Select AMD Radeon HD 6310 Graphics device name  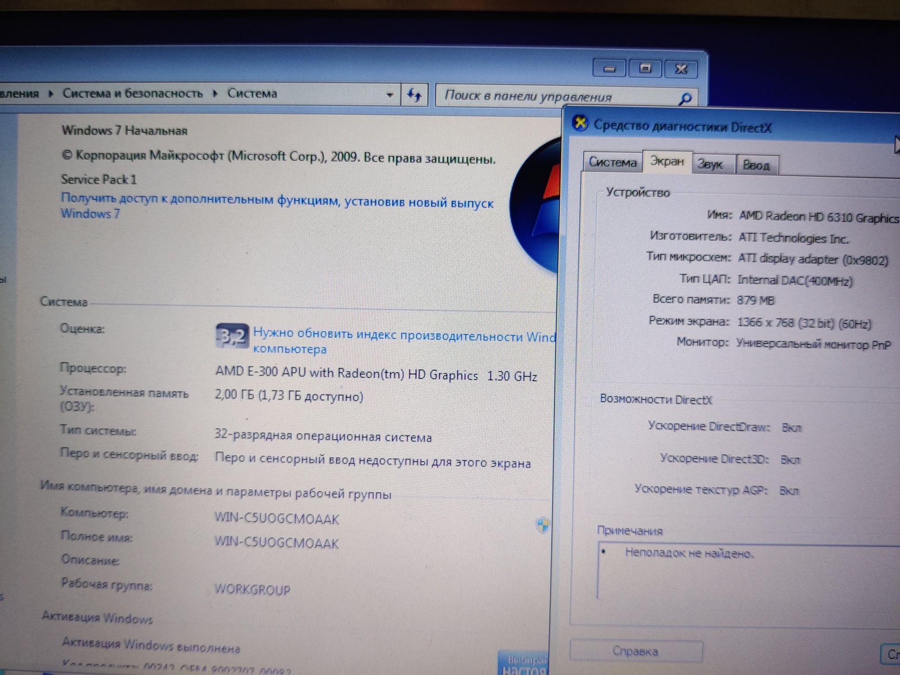tap(819, 217)
